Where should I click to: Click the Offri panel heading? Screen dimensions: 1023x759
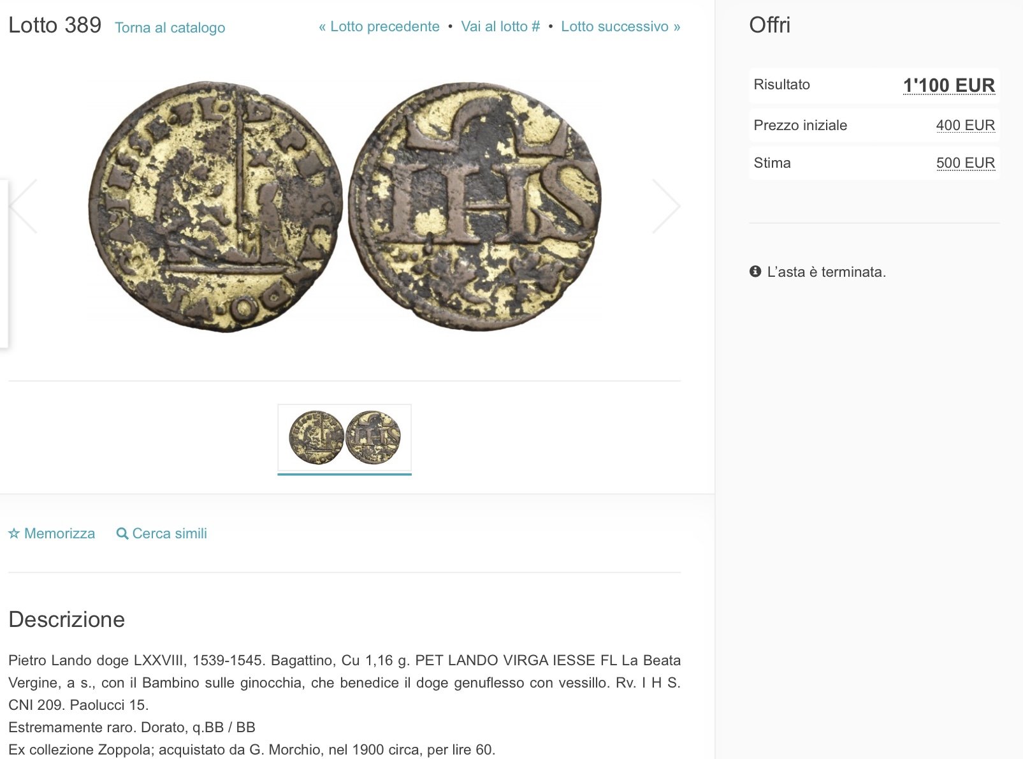click(x=769, y=26)
